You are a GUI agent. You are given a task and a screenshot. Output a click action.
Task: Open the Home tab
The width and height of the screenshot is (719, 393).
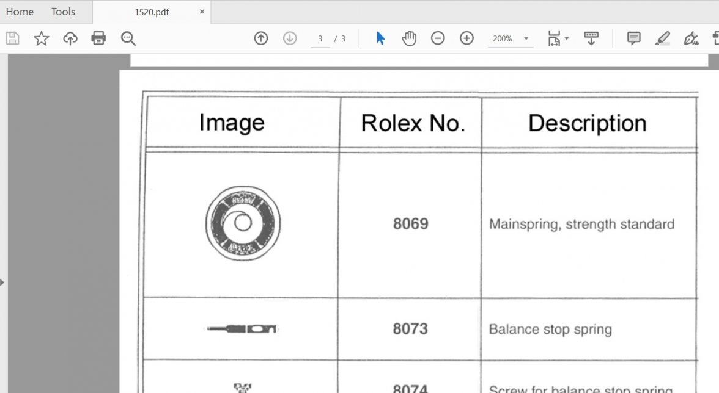(20, 12)
